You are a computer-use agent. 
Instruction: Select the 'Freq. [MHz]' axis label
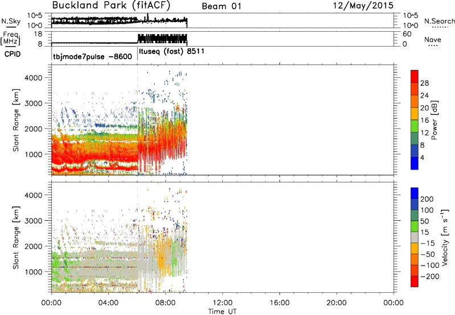pos(11,38)
